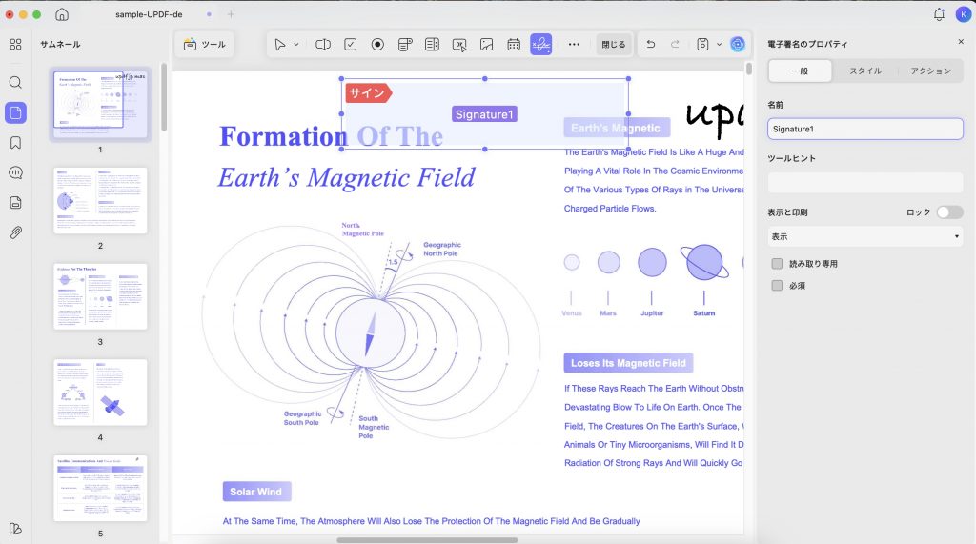Open the attachments sidebar panel

15,232
